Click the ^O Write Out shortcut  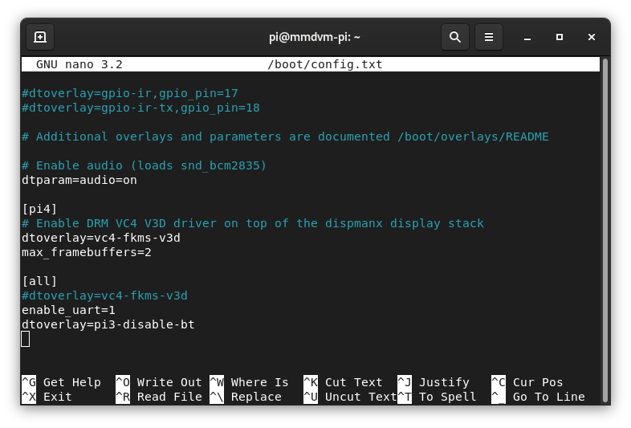pos(159,382)
